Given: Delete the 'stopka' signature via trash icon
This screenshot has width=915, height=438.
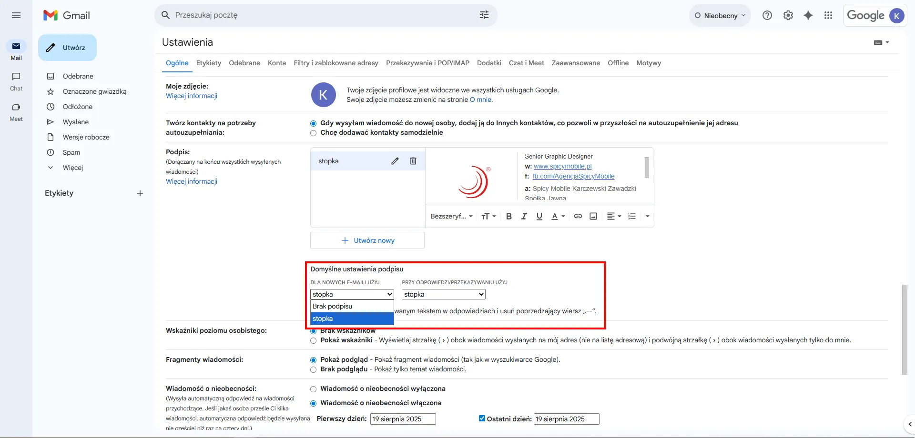Looking at the screenshot, I should 413,161.
